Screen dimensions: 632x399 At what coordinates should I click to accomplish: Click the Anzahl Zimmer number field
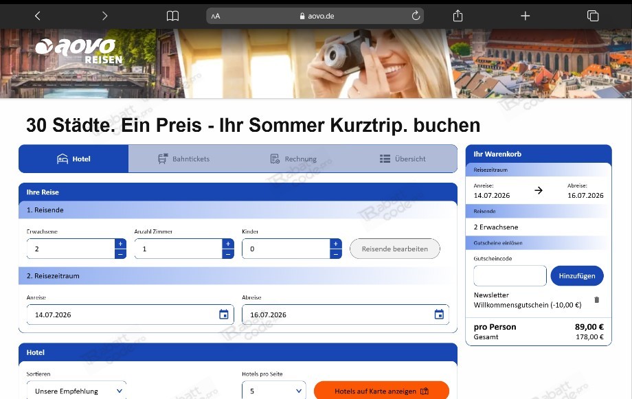coord(179,249)
